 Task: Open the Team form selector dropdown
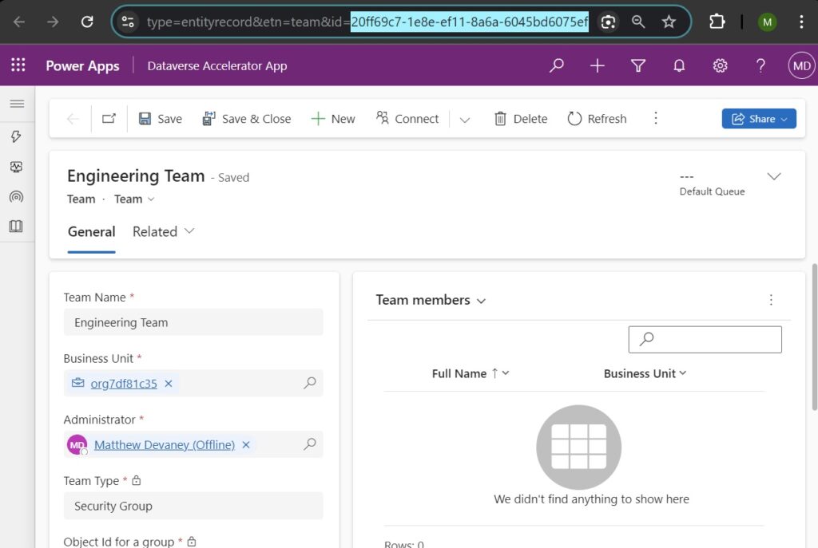(x=134, y=199)
